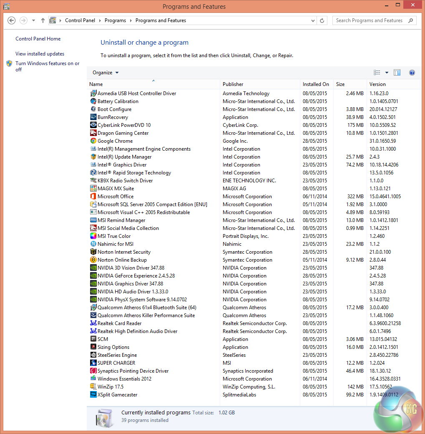Click the Google Chrome icon in list
The image size is (425, 434).
point(93,141)
